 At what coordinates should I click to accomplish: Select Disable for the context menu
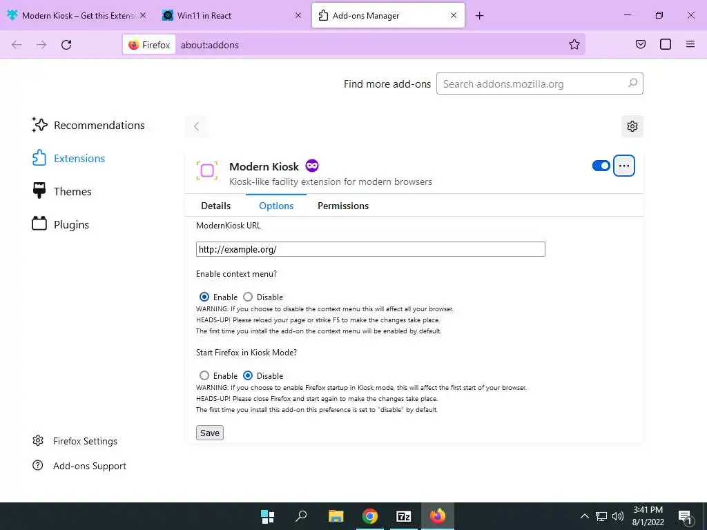[x=248, y=297]
